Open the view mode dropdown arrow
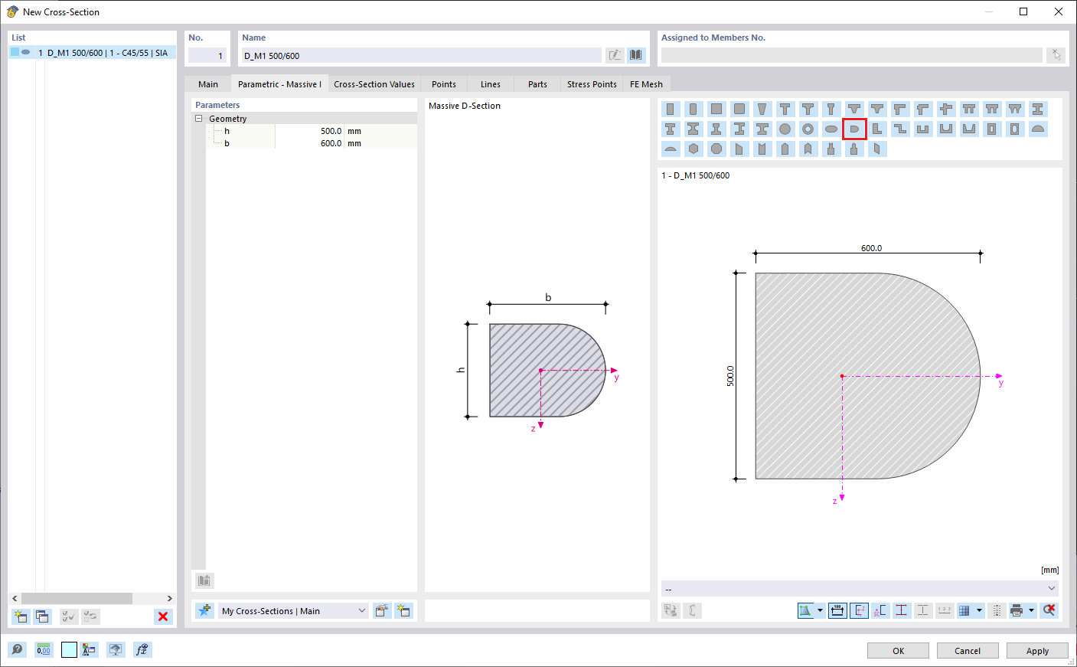The width and height of the screenshot is (1077, 667). point(821,610)
